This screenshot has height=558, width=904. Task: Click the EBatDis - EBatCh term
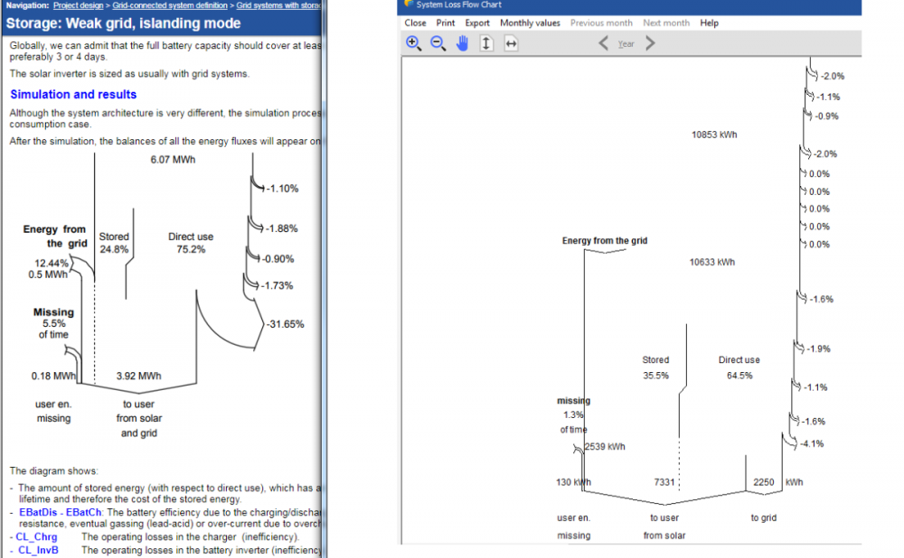point(60,512)
